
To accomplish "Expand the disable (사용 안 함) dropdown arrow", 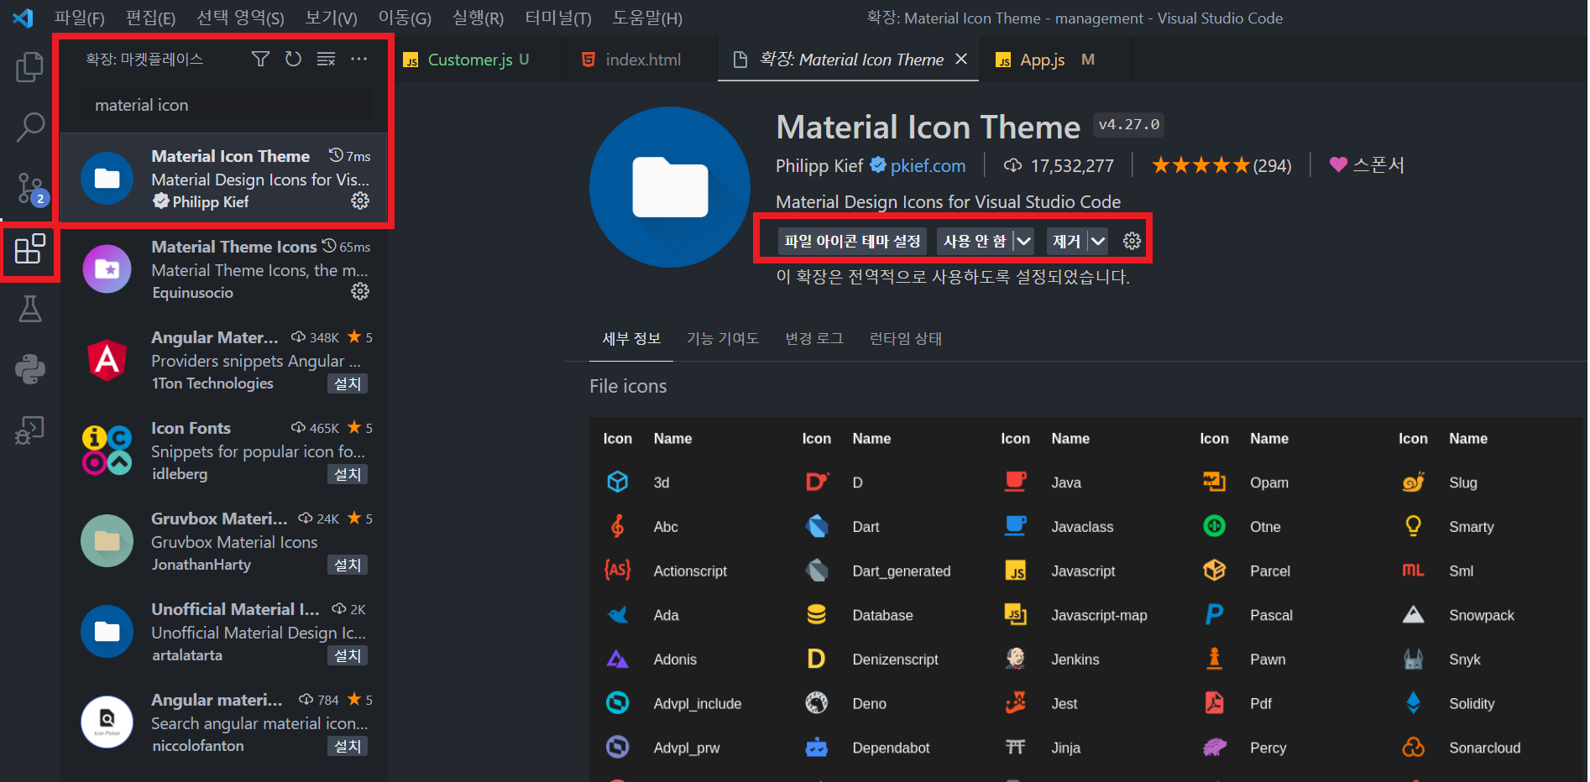I will [1023, 242].
